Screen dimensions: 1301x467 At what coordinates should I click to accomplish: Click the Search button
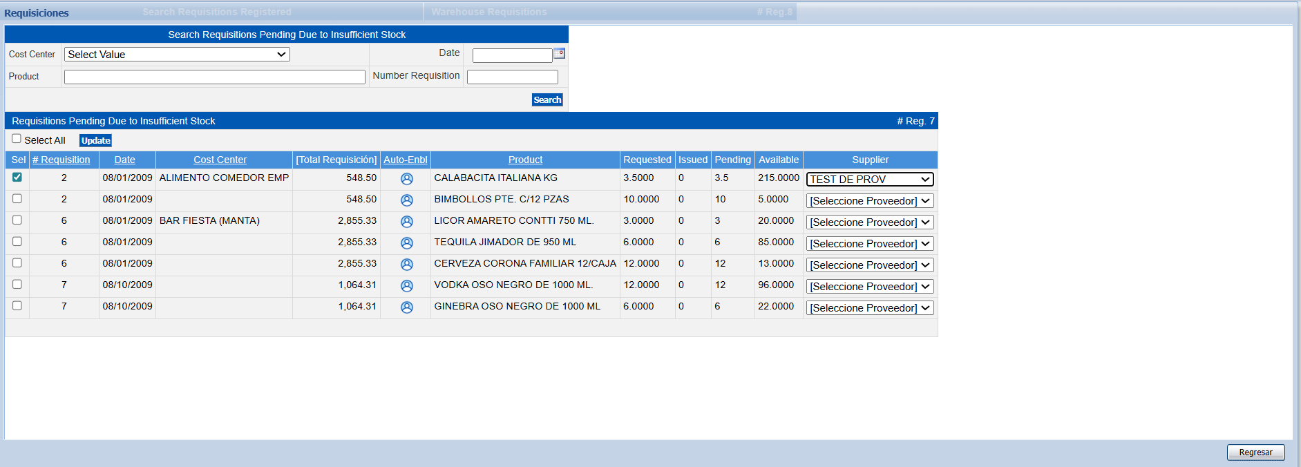(x=547, y=100)
